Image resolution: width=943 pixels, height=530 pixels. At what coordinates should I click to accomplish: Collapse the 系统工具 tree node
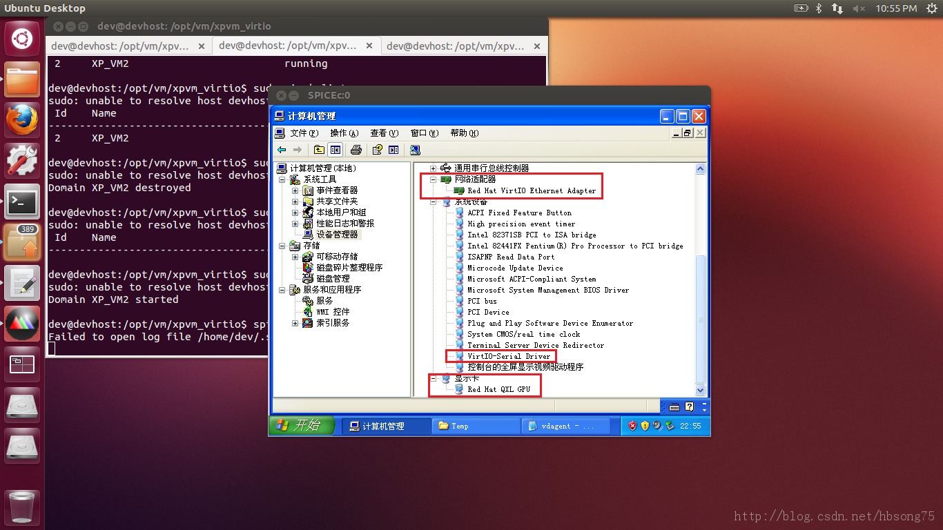point(282,179)
